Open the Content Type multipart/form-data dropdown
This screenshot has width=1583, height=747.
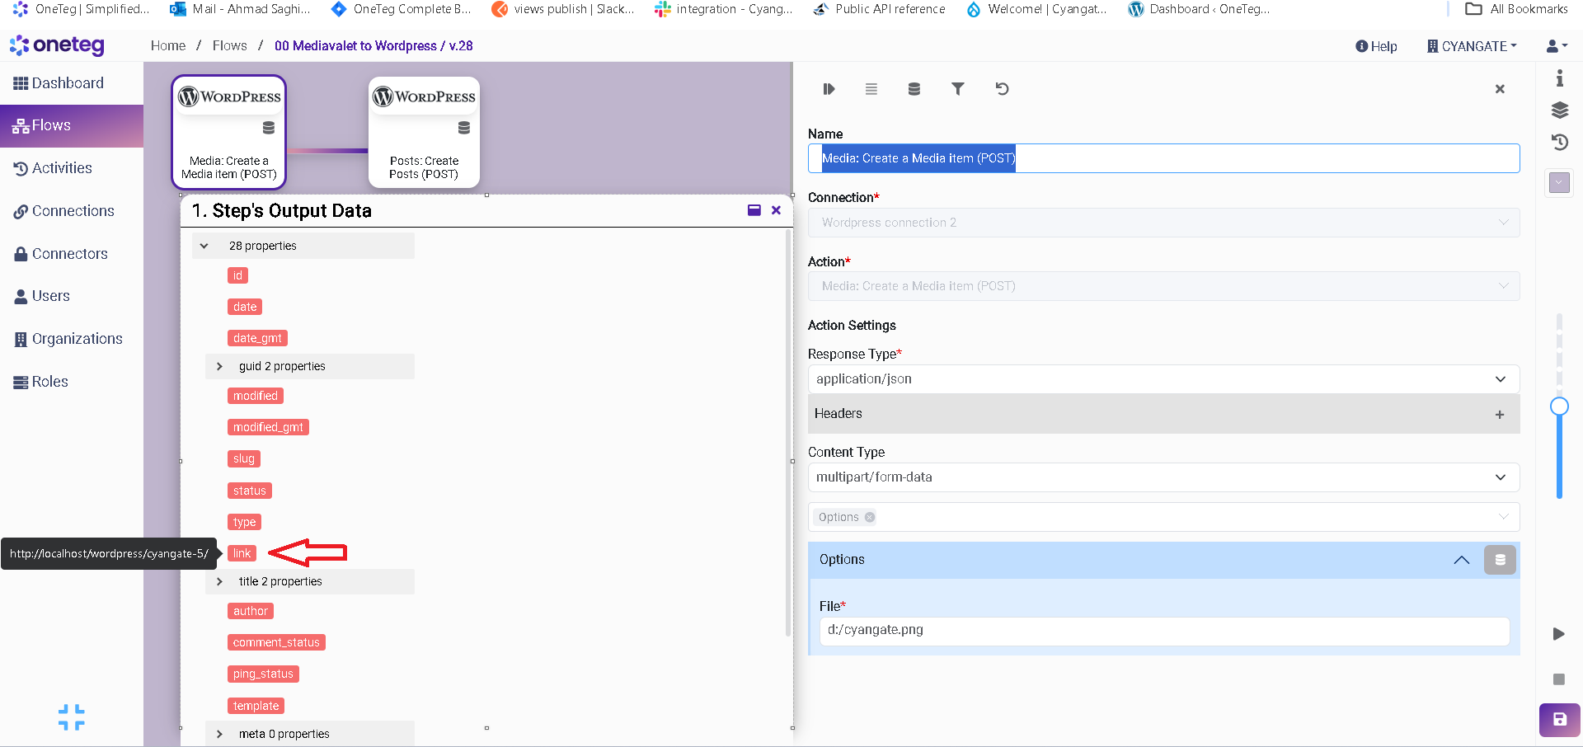pyautogui.click(x=1163, y=477)
